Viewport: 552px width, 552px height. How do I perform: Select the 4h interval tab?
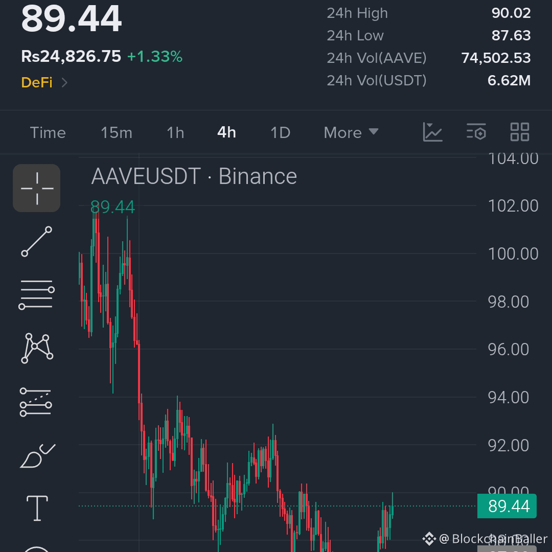(227, 133)
